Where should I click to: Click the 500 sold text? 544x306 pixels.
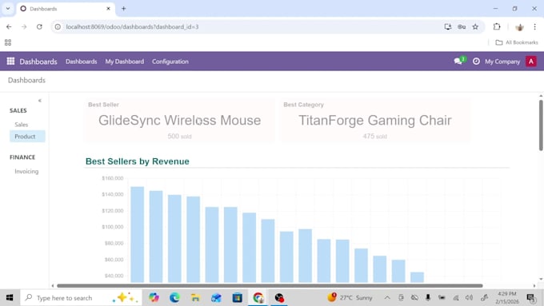point(179,136)
